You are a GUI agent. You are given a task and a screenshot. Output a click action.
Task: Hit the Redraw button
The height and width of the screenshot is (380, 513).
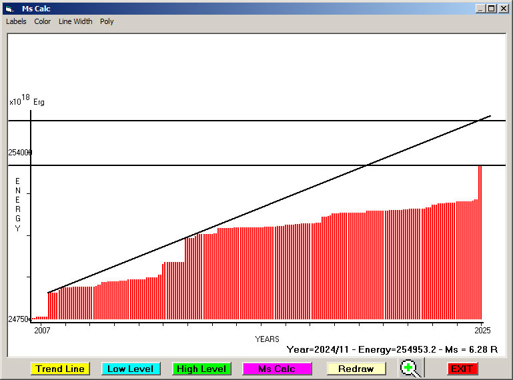tap(356, 369)
